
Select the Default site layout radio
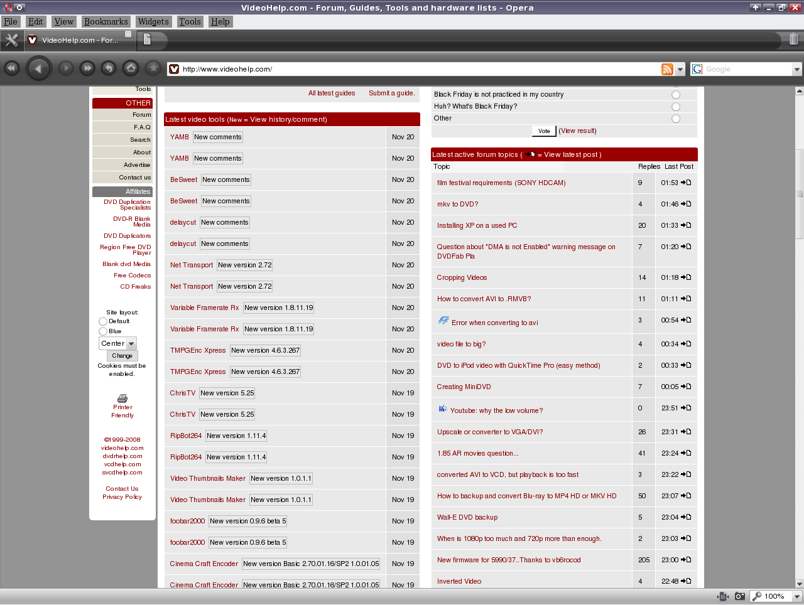tap(103, 321)
